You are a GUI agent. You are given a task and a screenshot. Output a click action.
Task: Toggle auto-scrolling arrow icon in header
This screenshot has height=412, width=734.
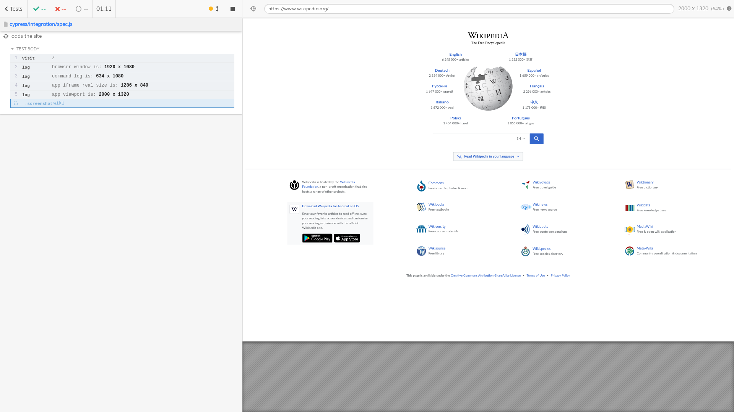[217, 9]
